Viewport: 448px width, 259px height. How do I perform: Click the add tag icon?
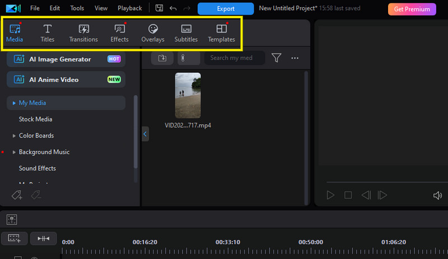click(x=17, y=195)
